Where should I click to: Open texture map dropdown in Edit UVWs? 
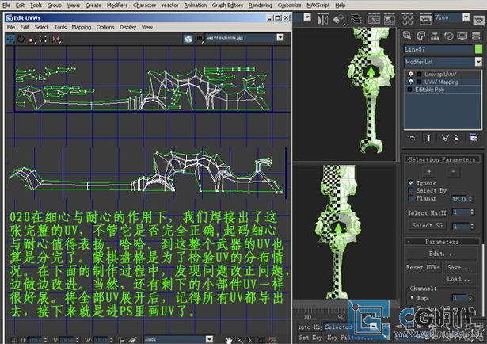point(280,37)
